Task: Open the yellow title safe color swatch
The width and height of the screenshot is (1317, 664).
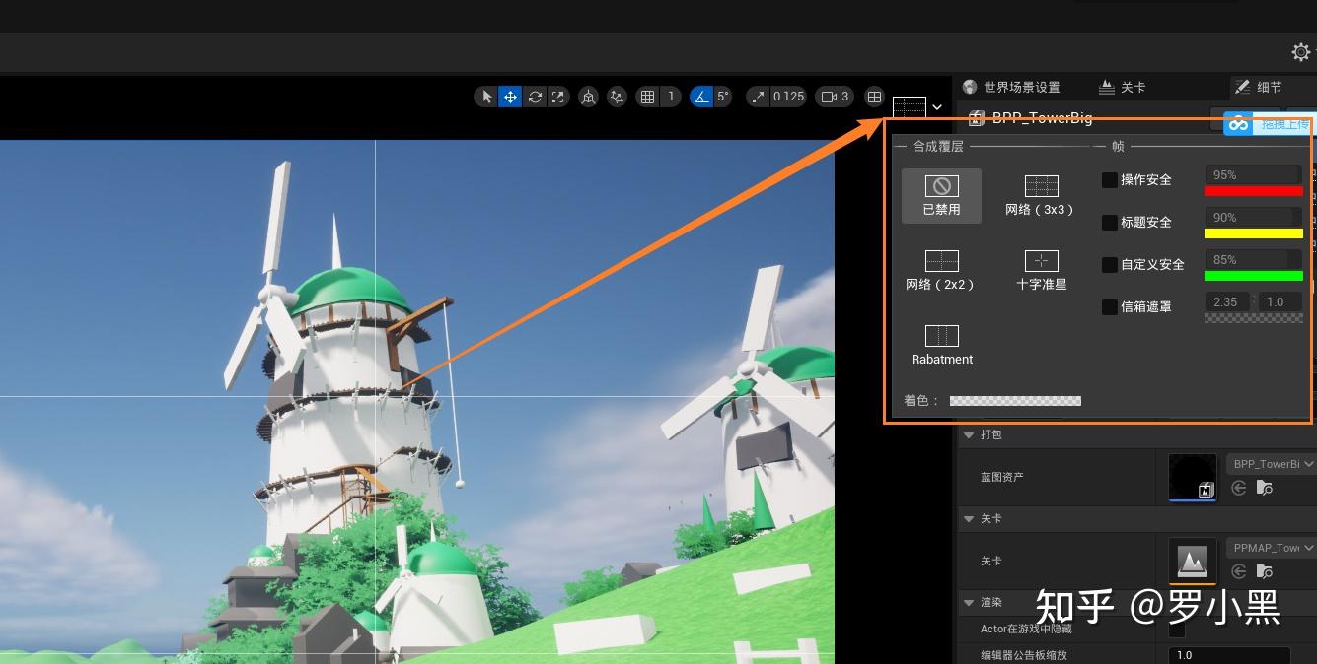Action: point(1253,233)
